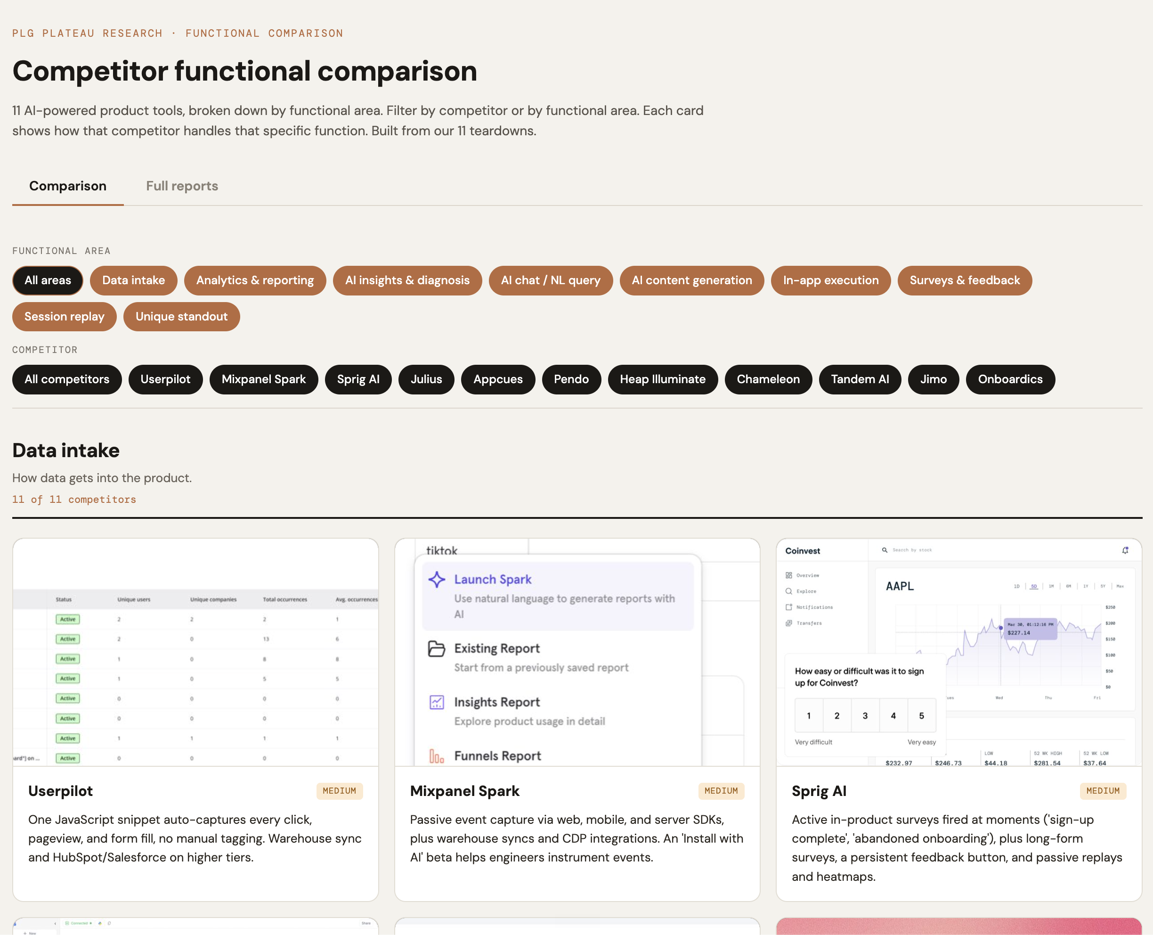Image resolution: width=1153 pixels, height=935 pixels.
Task: Click 'Existing Report' text in the thumbnail
Action: 497,648
